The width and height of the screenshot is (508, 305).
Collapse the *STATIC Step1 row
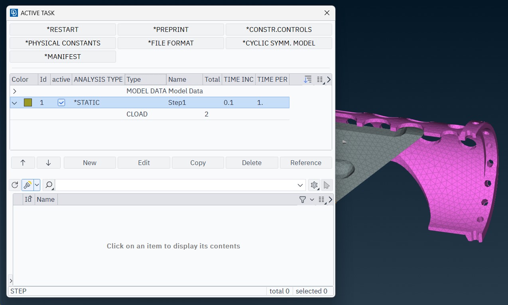(15, 102)
